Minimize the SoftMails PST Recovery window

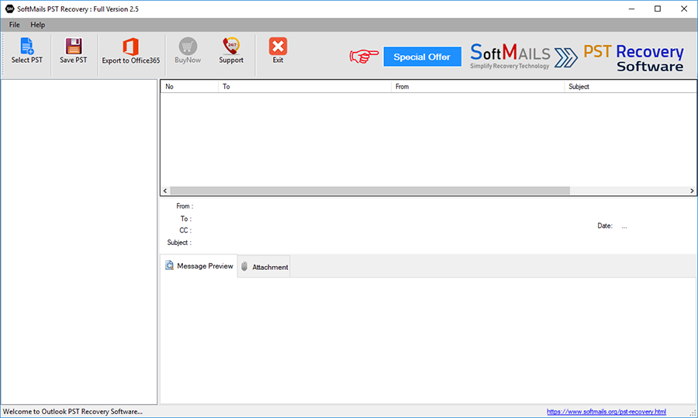coord(631,9)
